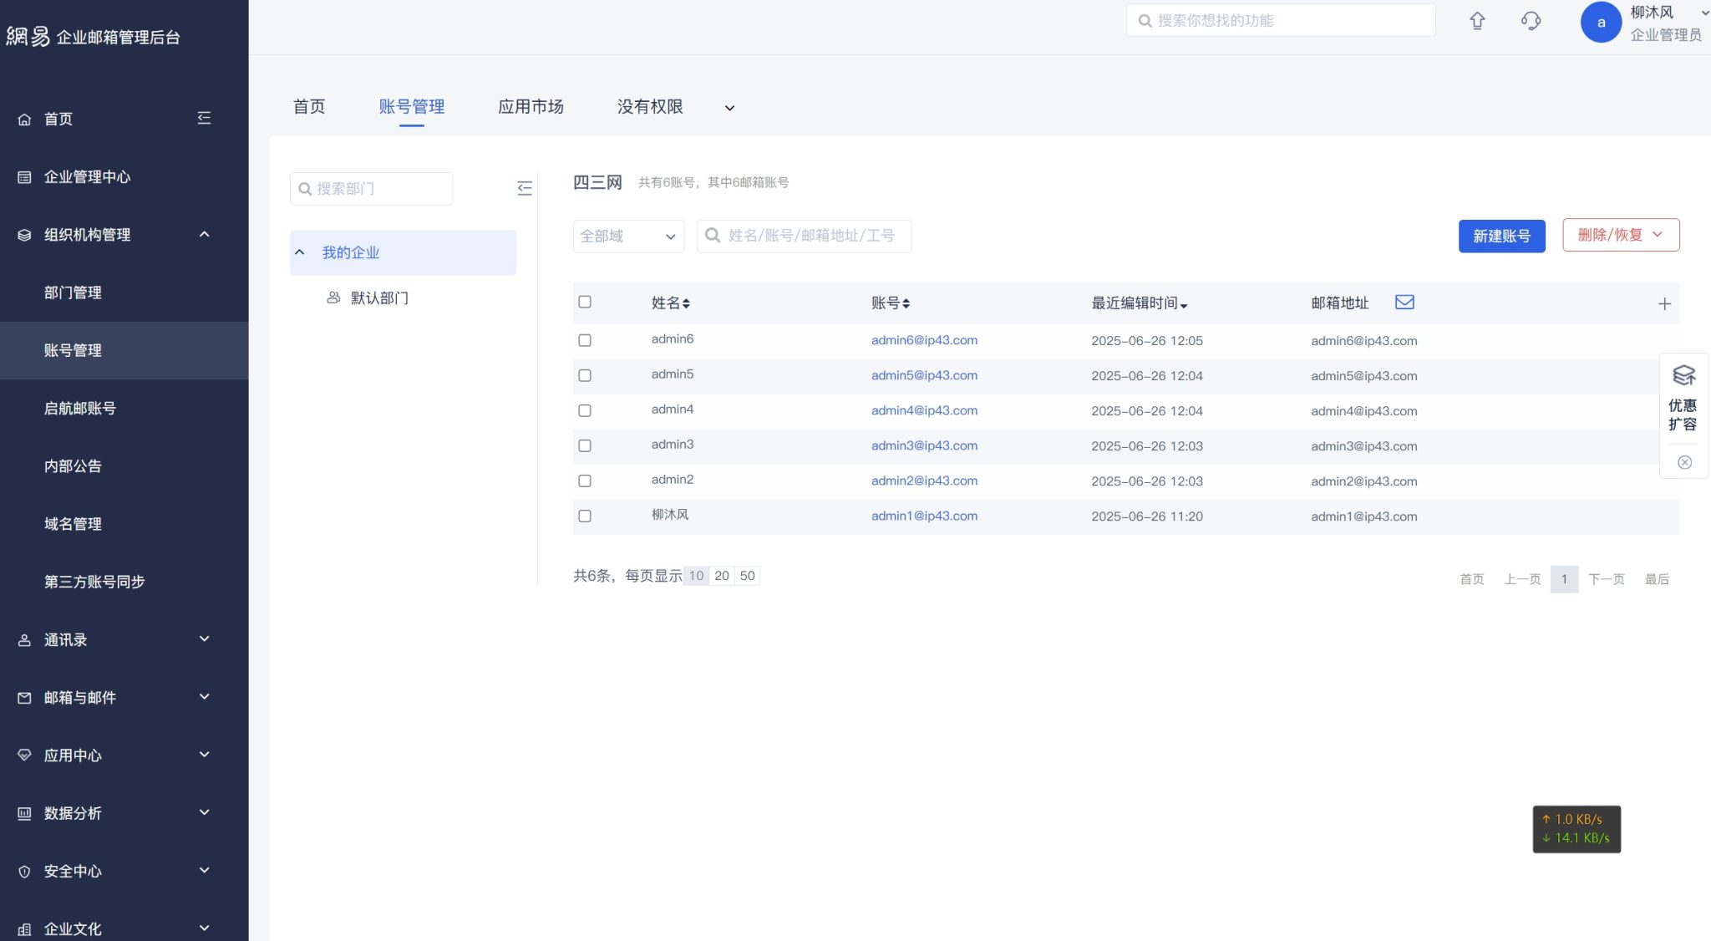Switch to the 应用市场 tab
The image size is (1711, 941).
click(531, 106)
